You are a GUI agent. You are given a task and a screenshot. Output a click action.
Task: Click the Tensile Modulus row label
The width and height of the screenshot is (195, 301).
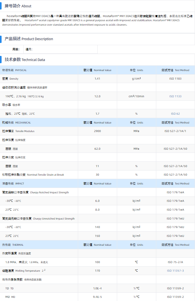pyautogui.click(x=18, y=131)
